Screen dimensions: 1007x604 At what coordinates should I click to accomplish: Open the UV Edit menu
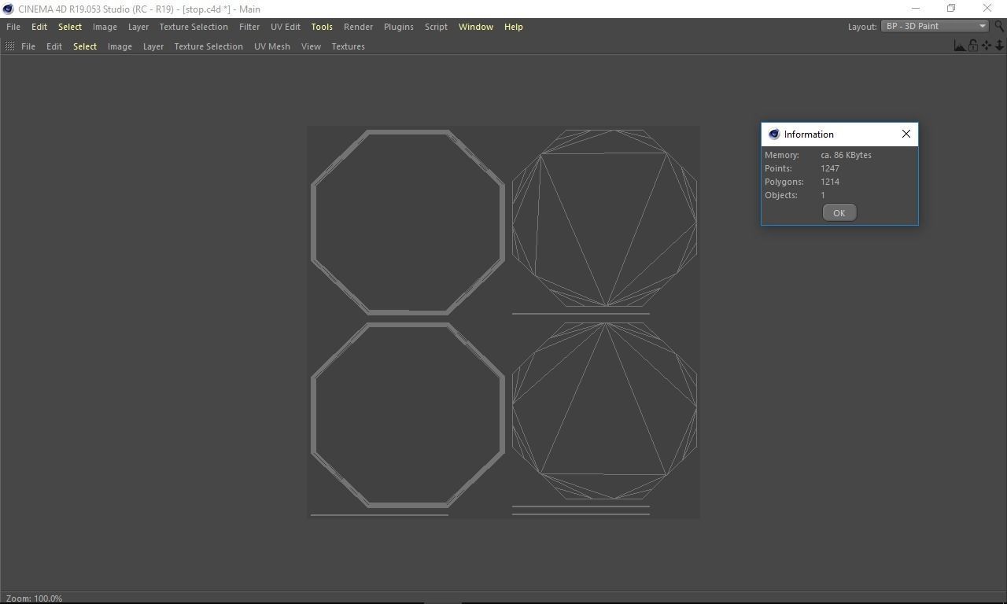286,27
